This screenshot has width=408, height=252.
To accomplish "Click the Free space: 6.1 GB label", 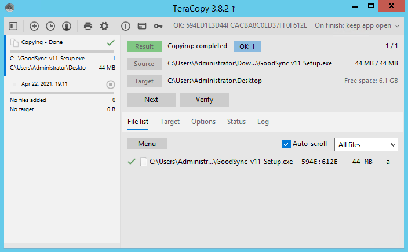I will pyautogui.click(x=371, y=81).
